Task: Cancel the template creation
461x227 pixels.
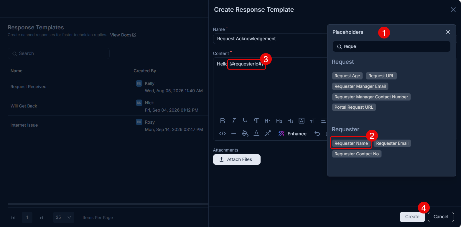Action: click(x=441, y=217)
